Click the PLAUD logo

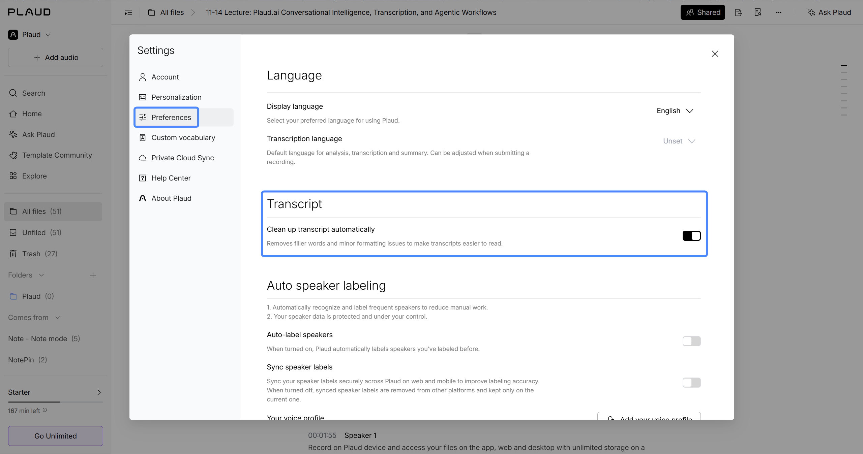coord(29,12)
